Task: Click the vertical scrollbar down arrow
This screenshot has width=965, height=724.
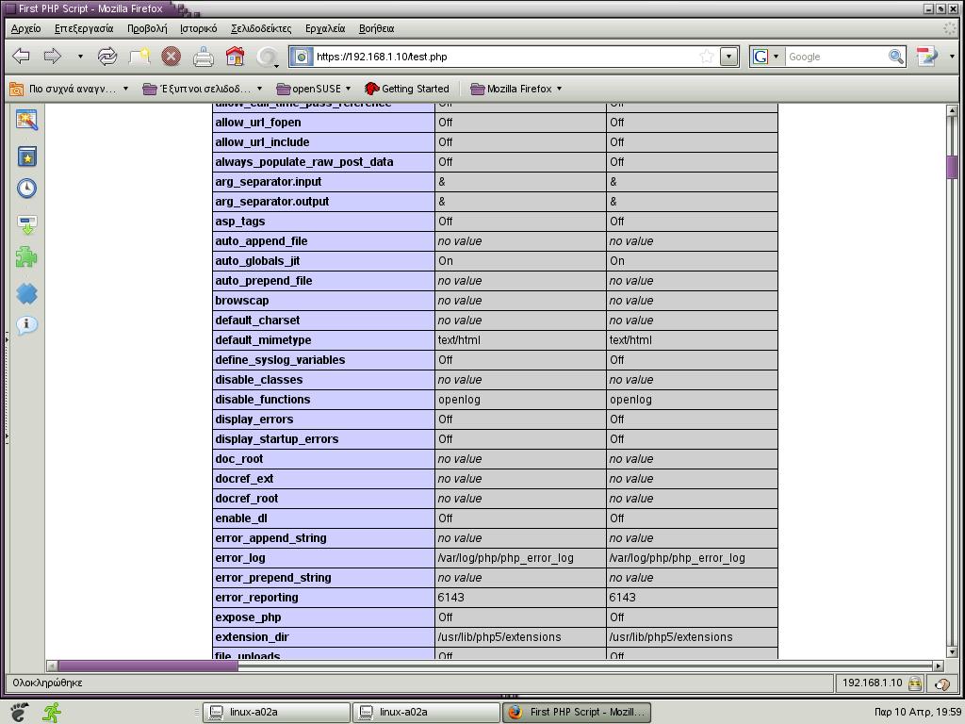Action: (x=952, y=652)
